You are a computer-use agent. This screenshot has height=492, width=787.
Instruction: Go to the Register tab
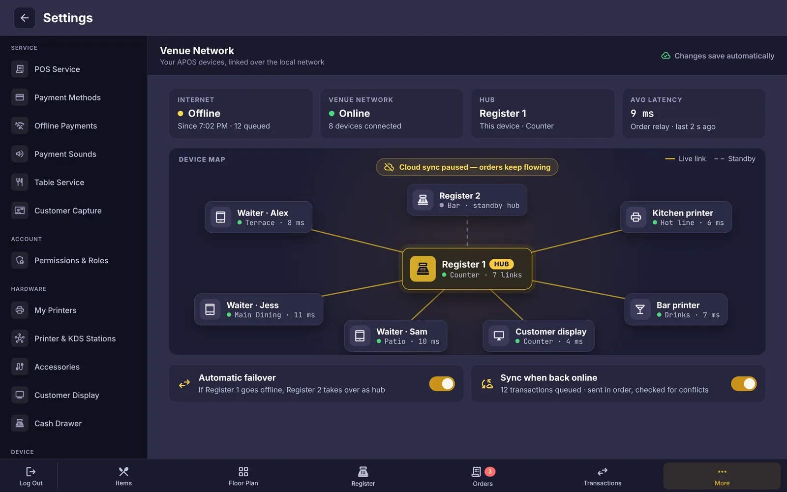(363, 476)
